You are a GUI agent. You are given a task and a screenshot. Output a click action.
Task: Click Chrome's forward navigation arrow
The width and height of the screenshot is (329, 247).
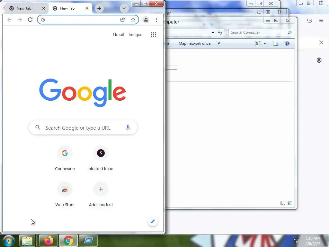pos(20,20)
